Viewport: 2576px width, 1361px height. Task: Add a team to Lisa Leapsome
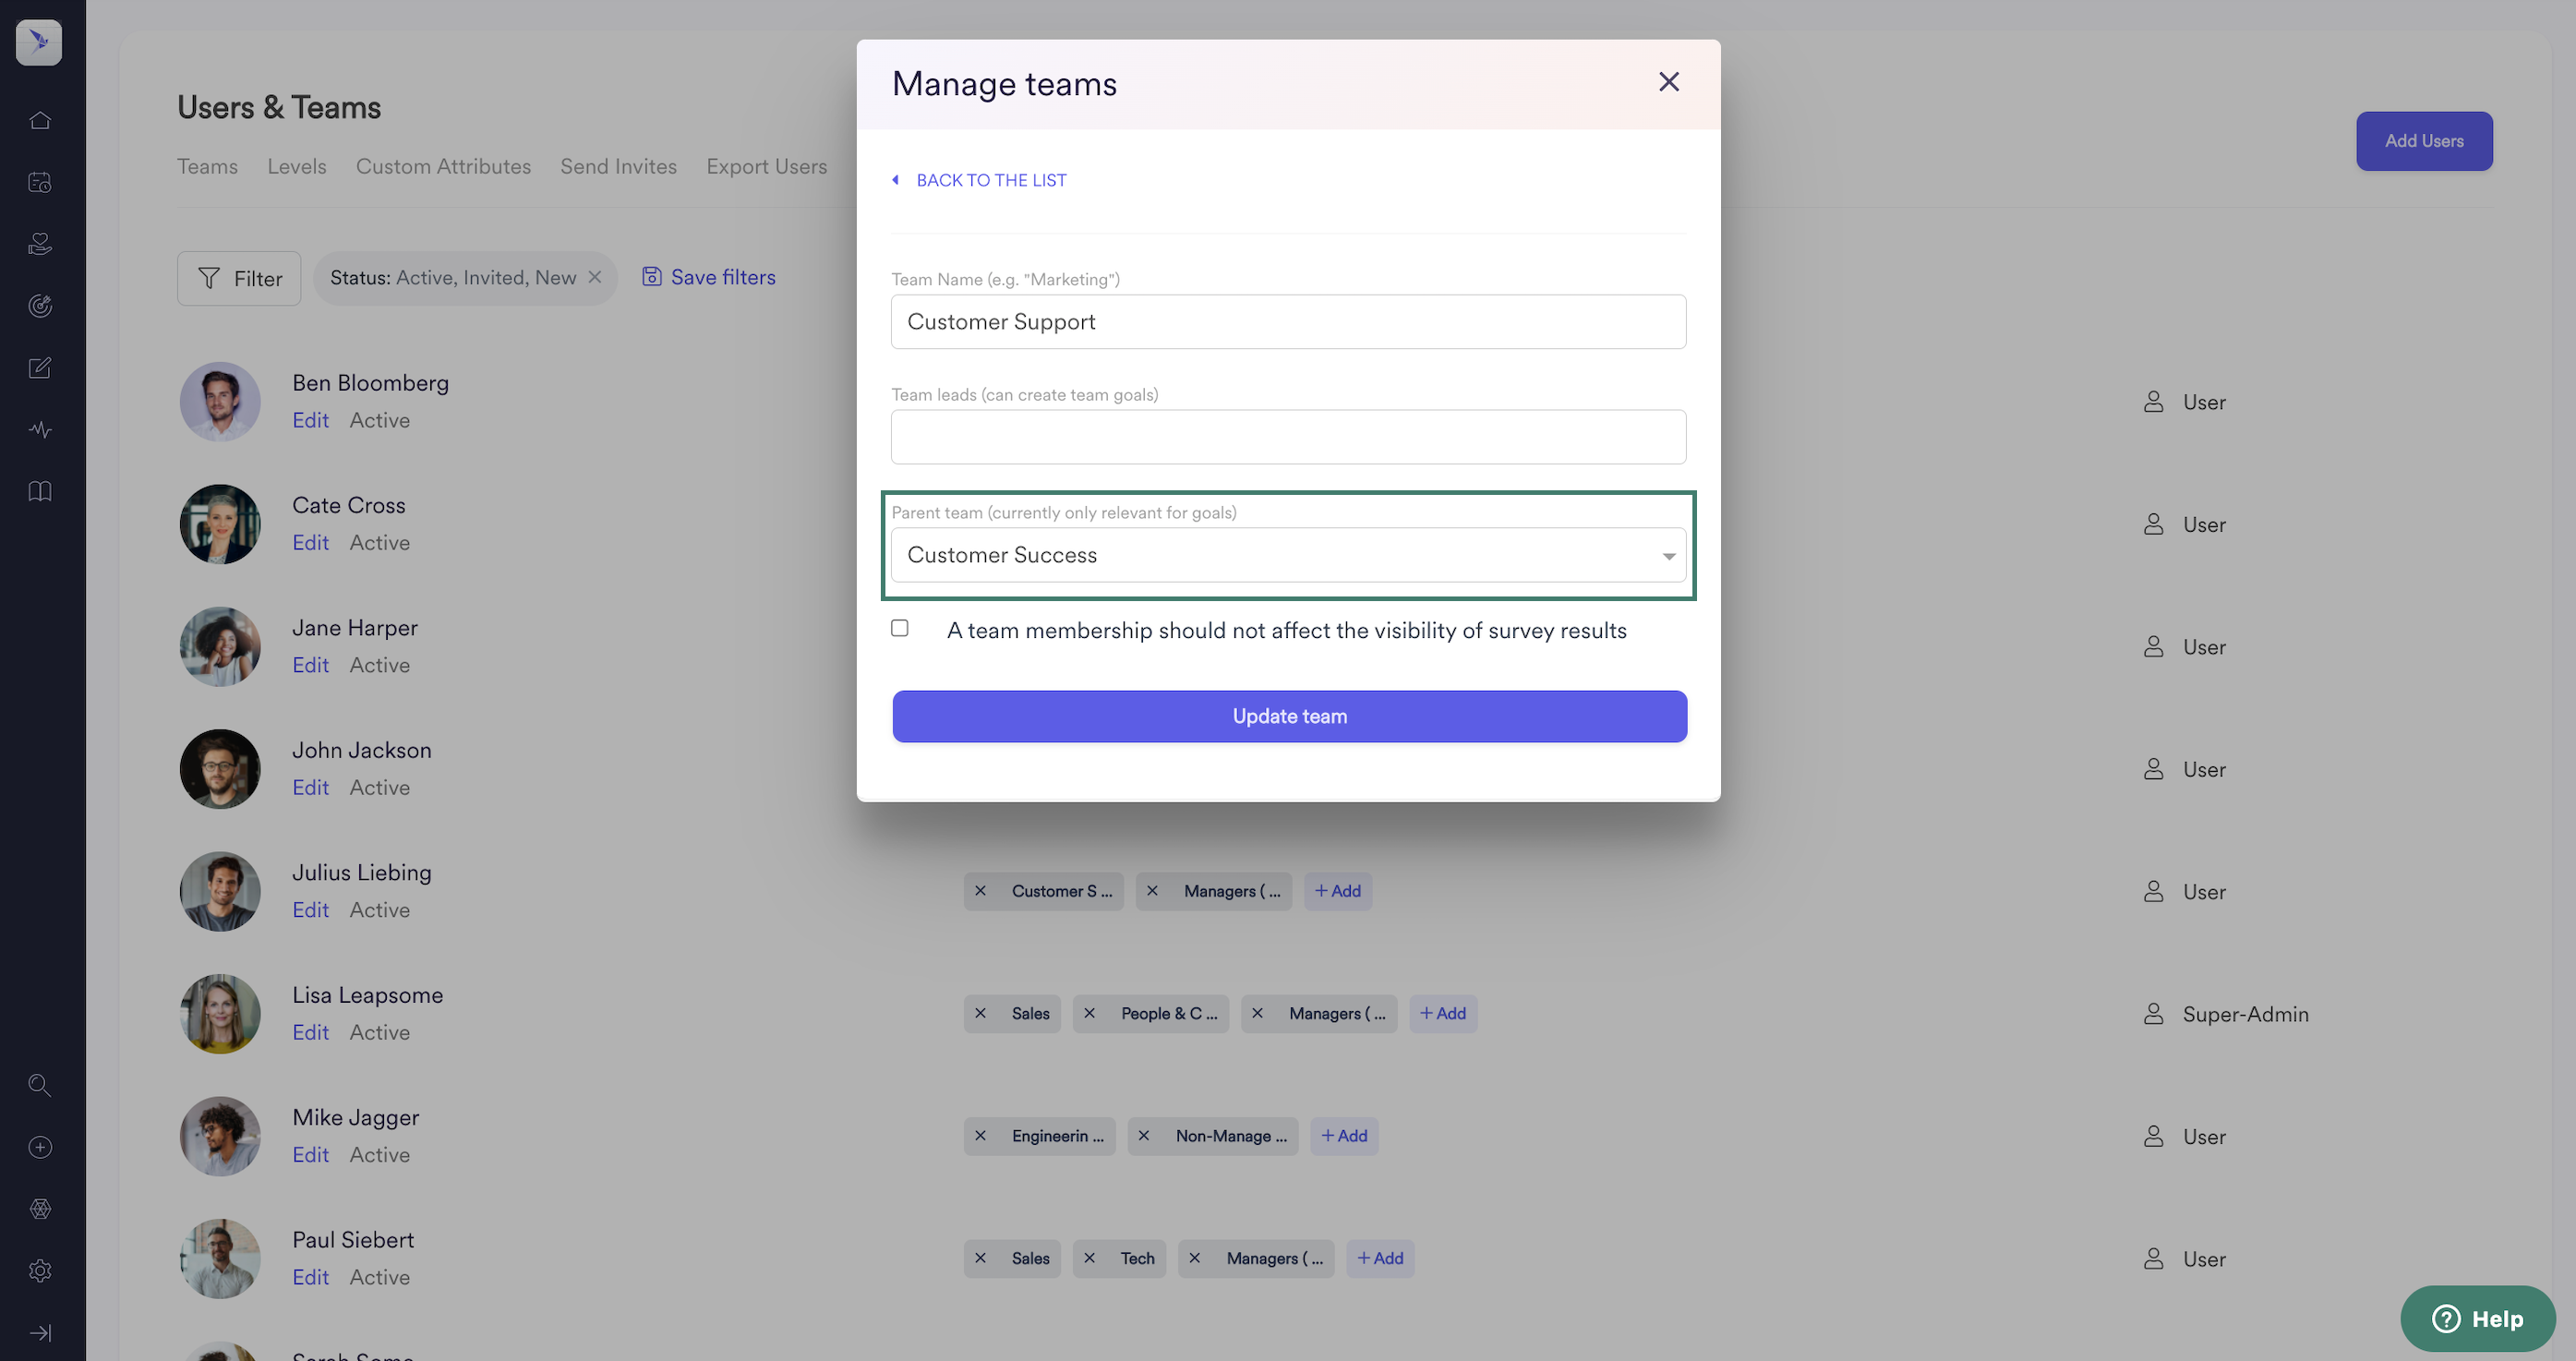pyautogui.click(x=1443, y=1014)
